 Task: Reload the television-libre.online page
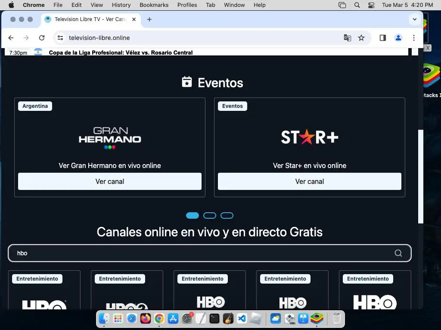42,38
